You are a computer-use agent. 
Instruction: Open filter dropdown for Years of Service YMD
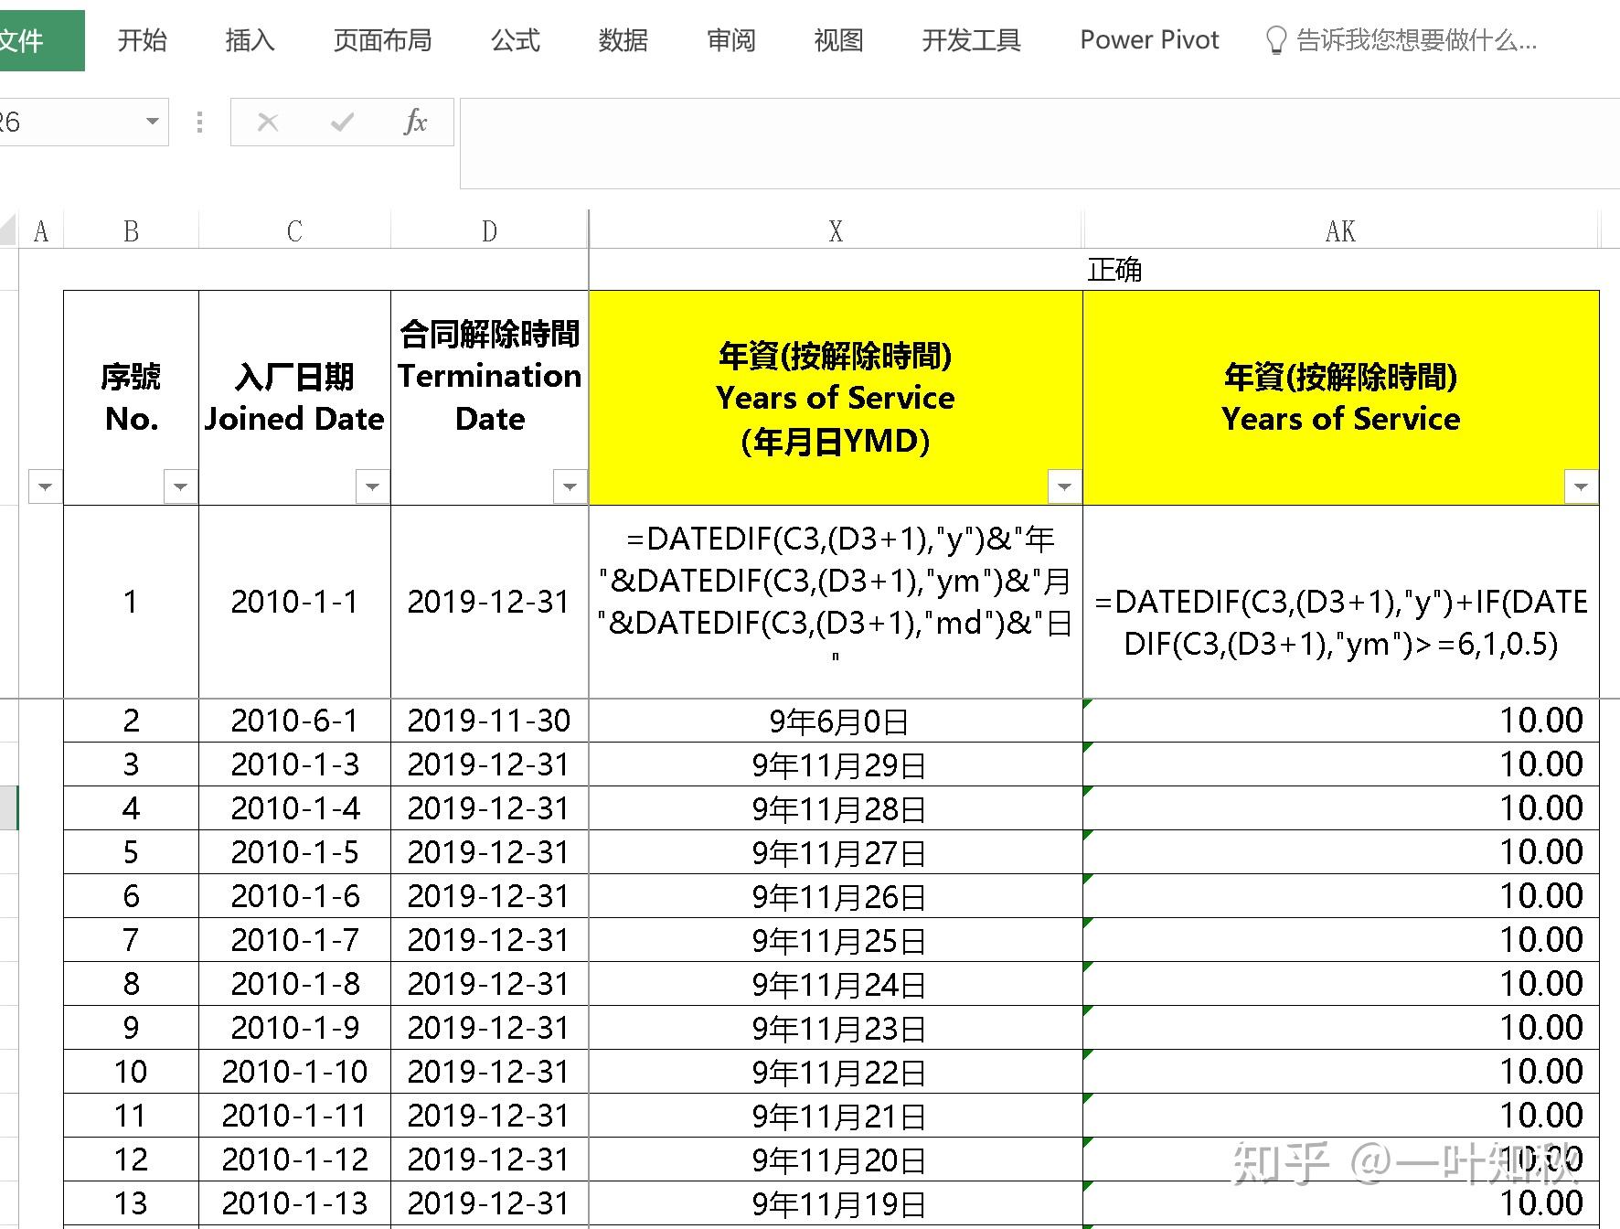coord(1064,486)
